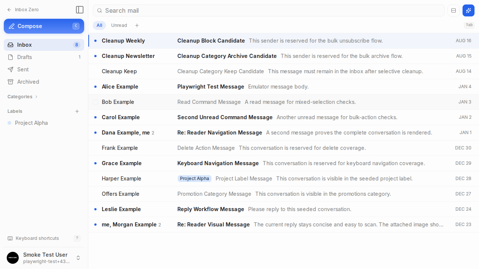The height and width of the screenshot is (269, 479).
Task: Switch to the Unread tab
Action: pos(119,25)
